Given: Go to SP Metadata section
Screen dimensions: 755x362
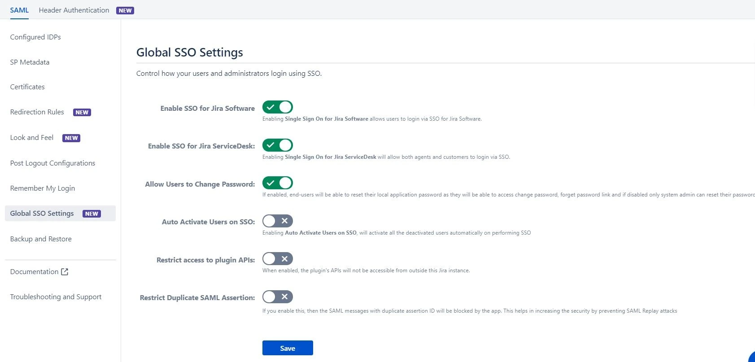Looking at the screenshot, I should pos(30,62).
